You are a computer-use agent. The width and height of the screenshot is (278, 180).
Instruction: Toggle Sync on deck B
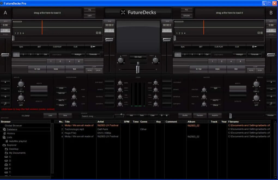(183, 47)
